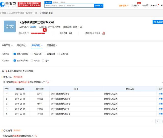Check the 警示 level checkbox

[43, 60]
